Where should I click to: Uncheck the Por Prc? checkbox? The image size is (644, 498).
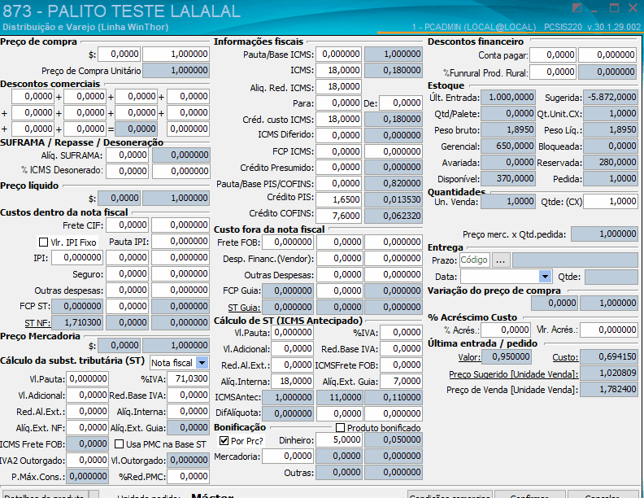(x=224, y=441)
